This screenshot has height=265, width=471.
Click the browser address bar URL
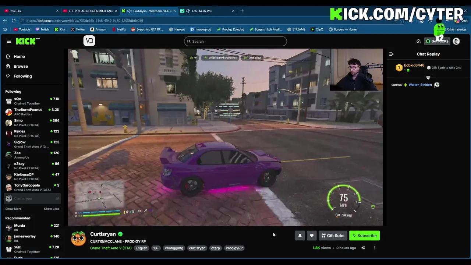pos(85,21)
